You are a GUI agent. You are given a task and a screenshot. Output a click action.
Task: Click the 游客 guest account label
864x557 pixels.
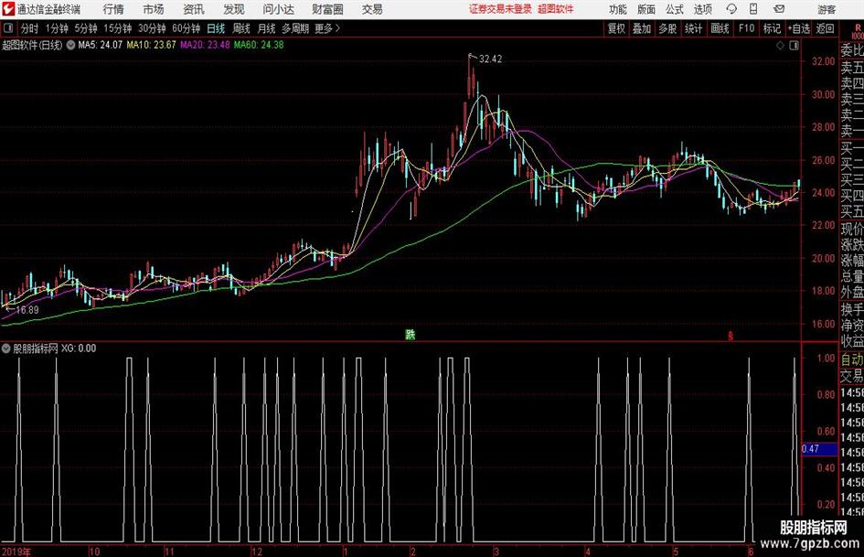coord(826,9)
